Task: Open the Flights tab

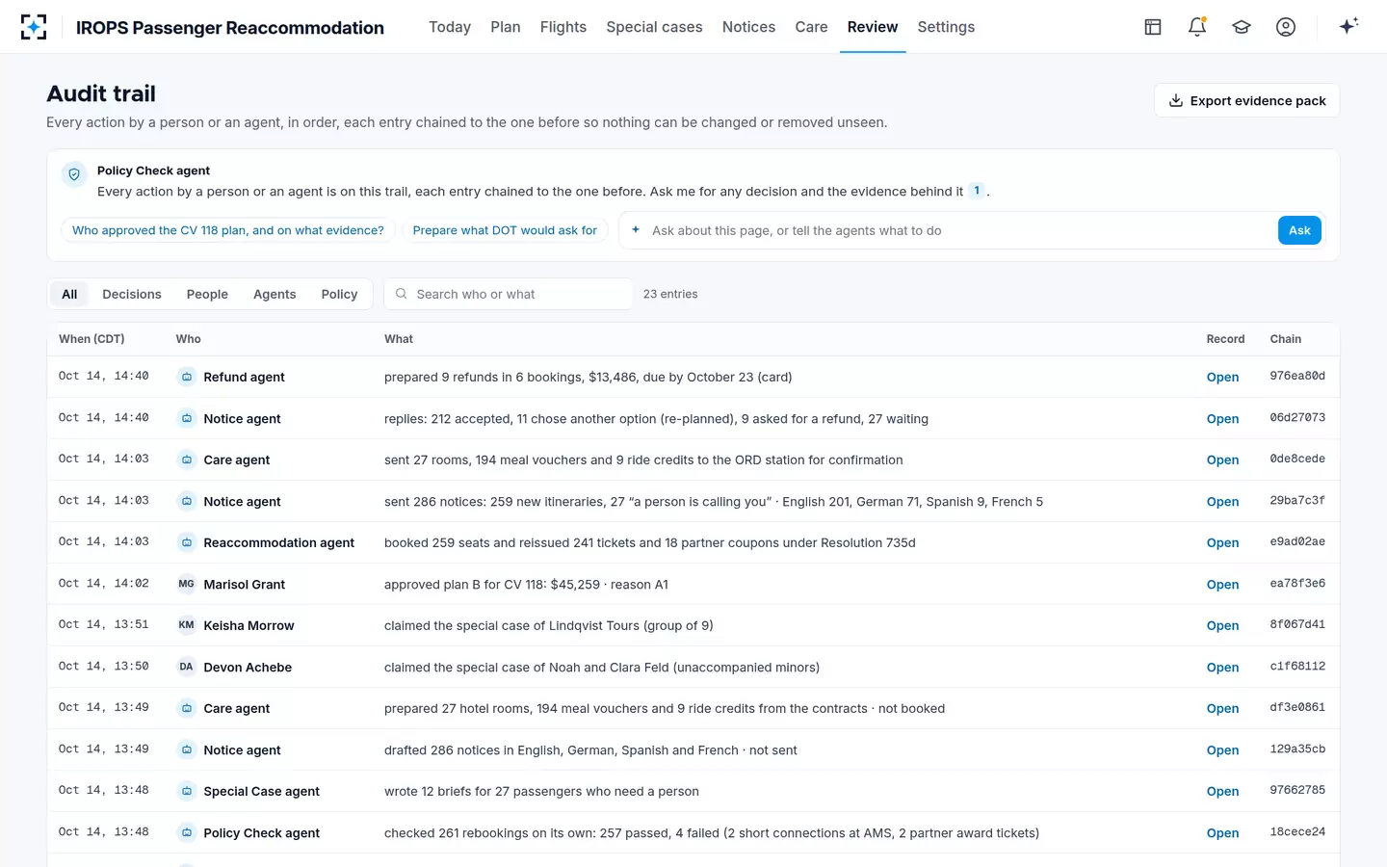Action: [x=563, y=27]
